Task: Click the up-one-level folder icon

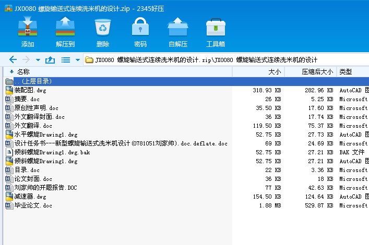Action: tap(50, 60)
